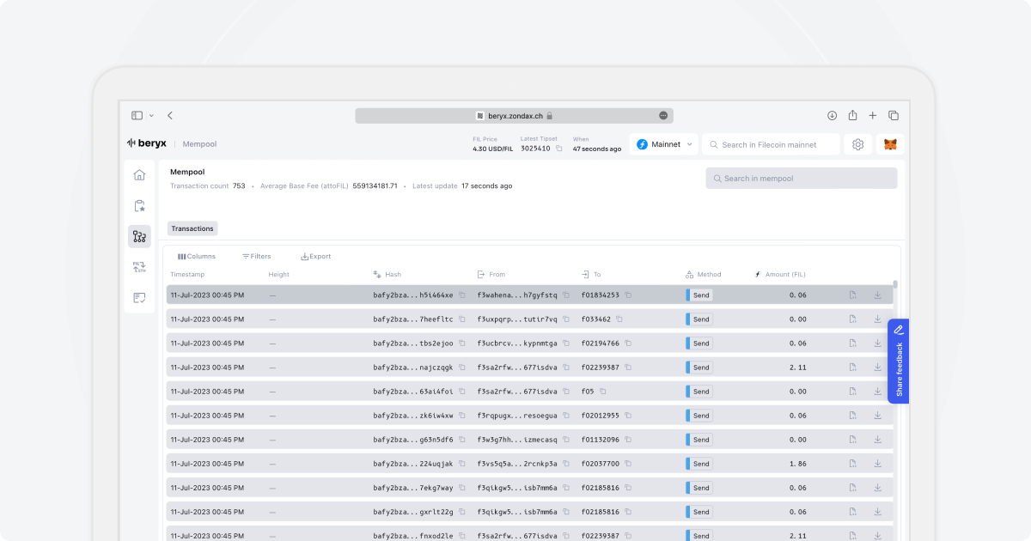The image size is (1031, 541).
Task: Open from address f3w3g7hh...izmecasq
Action: click(517, 439)
